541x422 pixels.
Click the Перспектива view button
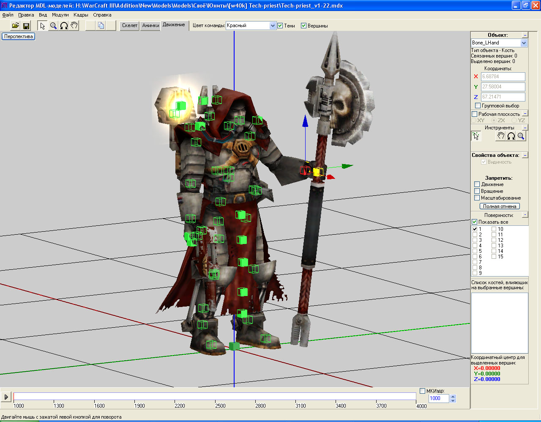19,36
